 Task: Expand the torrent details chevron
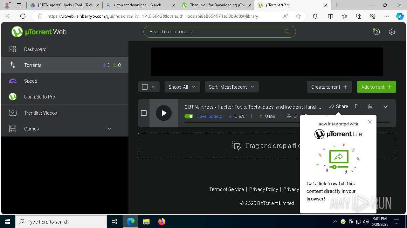(385, 106)
